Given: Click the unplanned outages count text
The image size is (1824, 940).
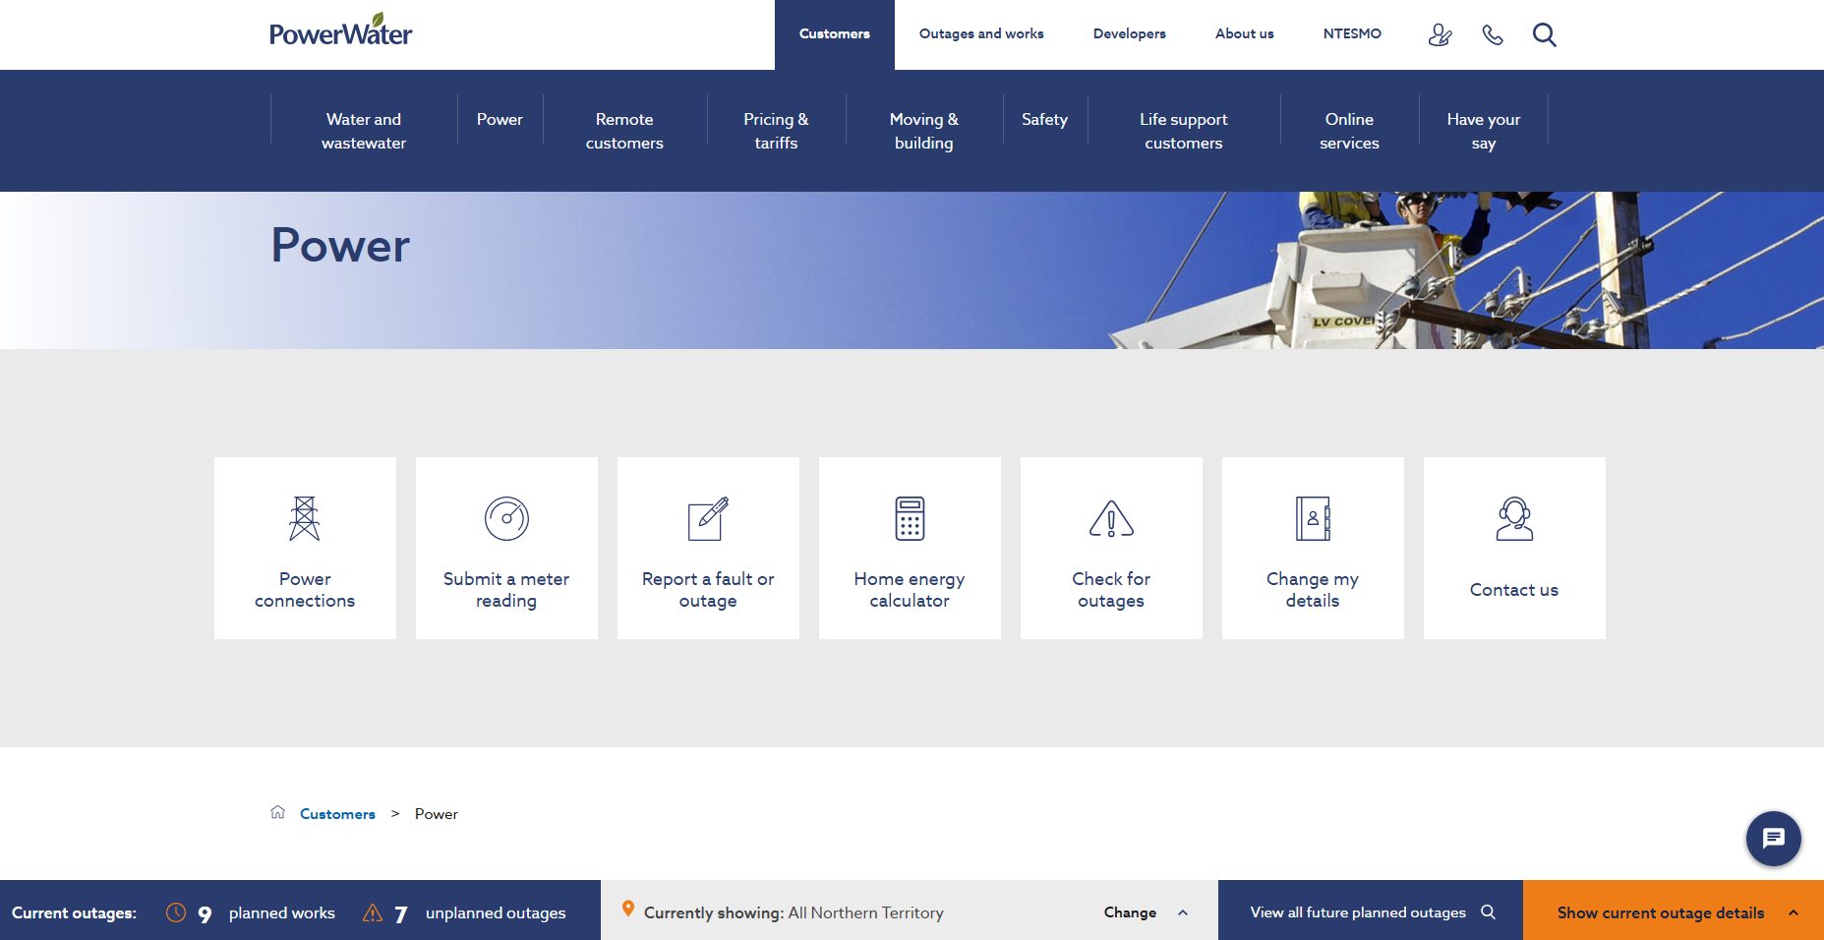Looking at the screenshot, I should pos(480,913).
